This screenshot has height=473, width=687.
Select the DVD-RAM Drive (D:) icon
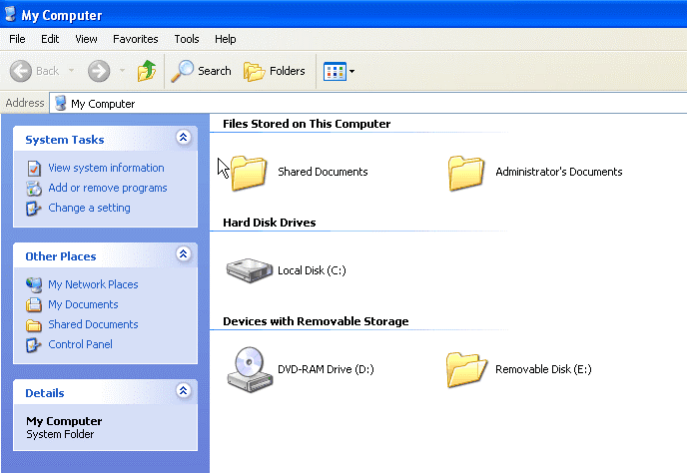coord(250,369)
